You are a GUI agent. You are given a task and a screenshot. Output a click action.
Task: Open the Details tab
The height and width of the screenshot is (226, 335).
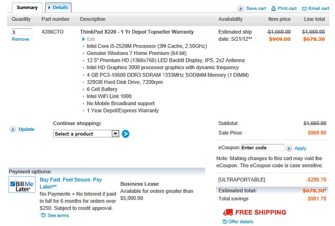(58, 7)
